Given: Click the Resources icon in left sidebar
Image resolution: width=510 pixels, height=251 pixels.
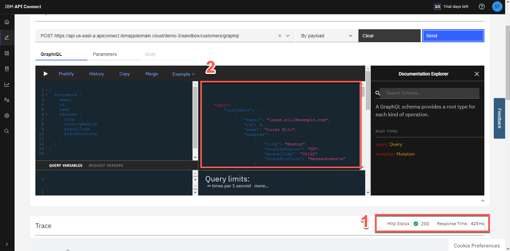Looking at the screenshot, I should [7, 69].
